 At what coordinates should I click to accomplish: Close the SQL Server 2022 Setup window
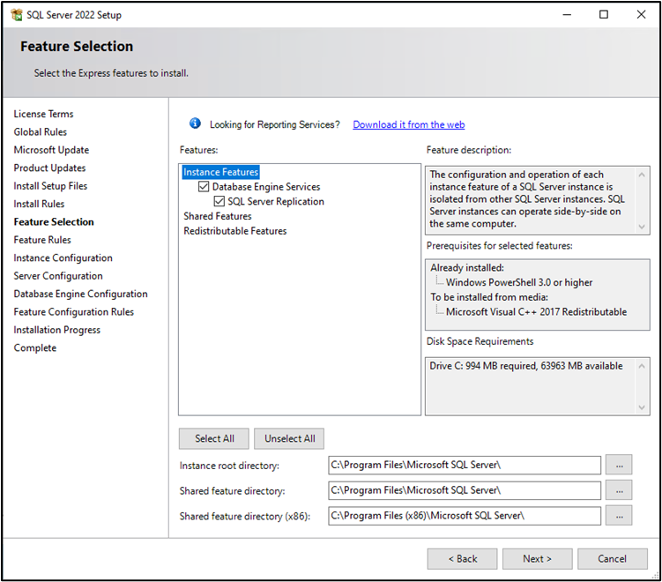642,15
